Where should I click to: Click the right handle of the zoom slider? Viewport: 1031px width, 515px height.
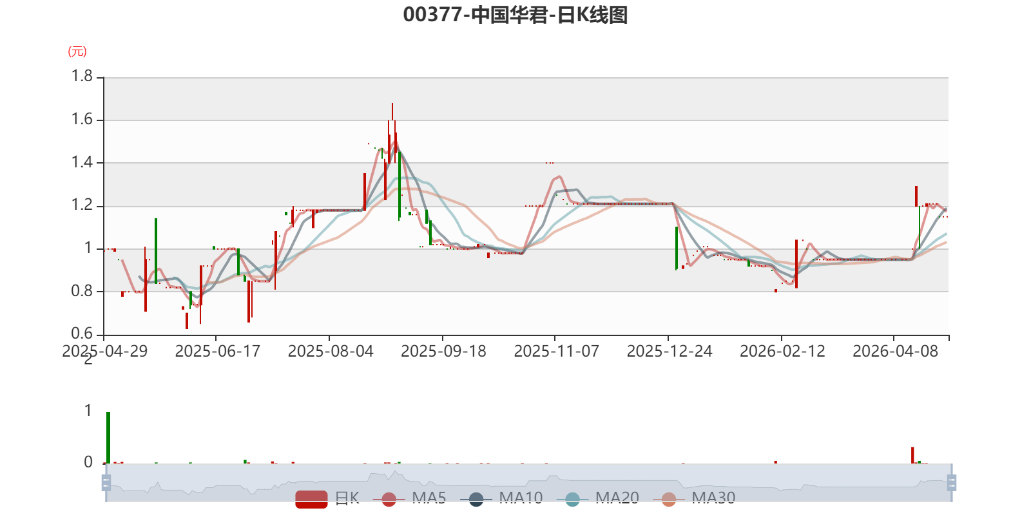click(x=952, y=482)
